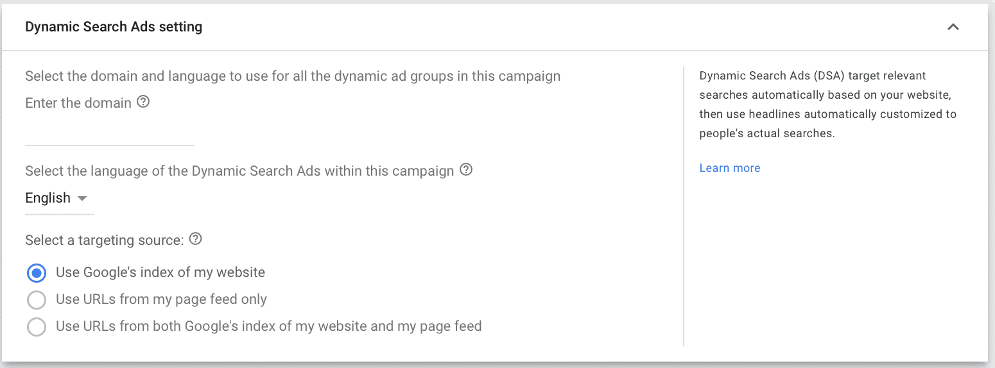This screenshot has height=368, width=995.
Task: Open the English language dropdown
Action: [x=56, y=198]
